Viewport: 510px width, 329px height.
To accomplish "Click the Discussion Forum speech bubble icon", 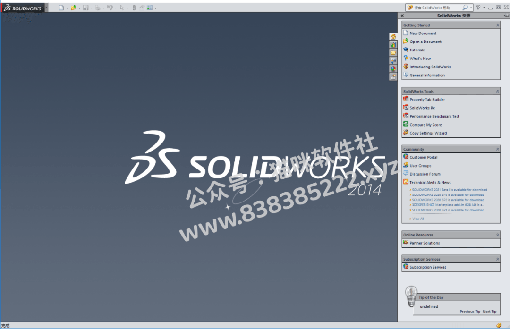I will pyautogui.click(x=406, y=174).
